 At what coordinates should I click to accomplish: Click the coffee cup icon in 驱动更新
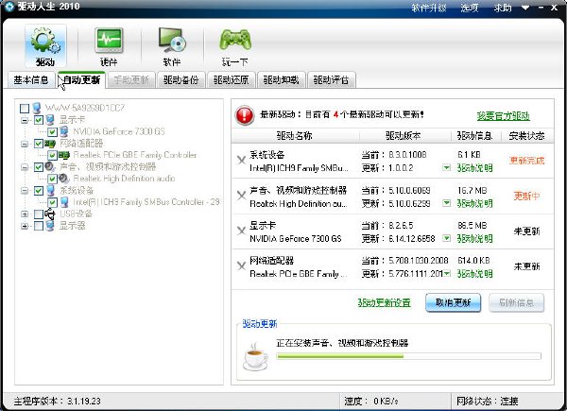coord(255,356)
